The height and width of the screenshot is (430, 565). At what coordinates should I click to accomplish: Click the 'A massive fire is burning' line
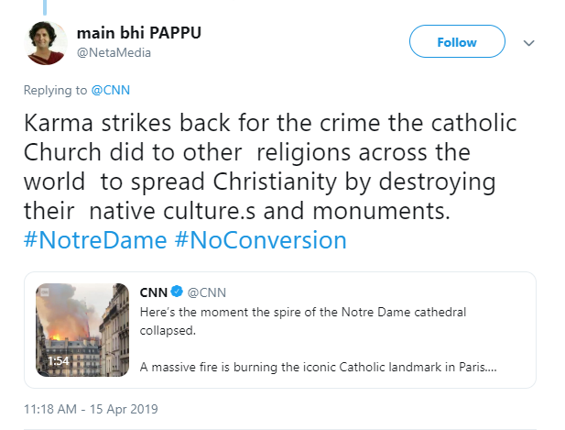[x=315, y=367]
